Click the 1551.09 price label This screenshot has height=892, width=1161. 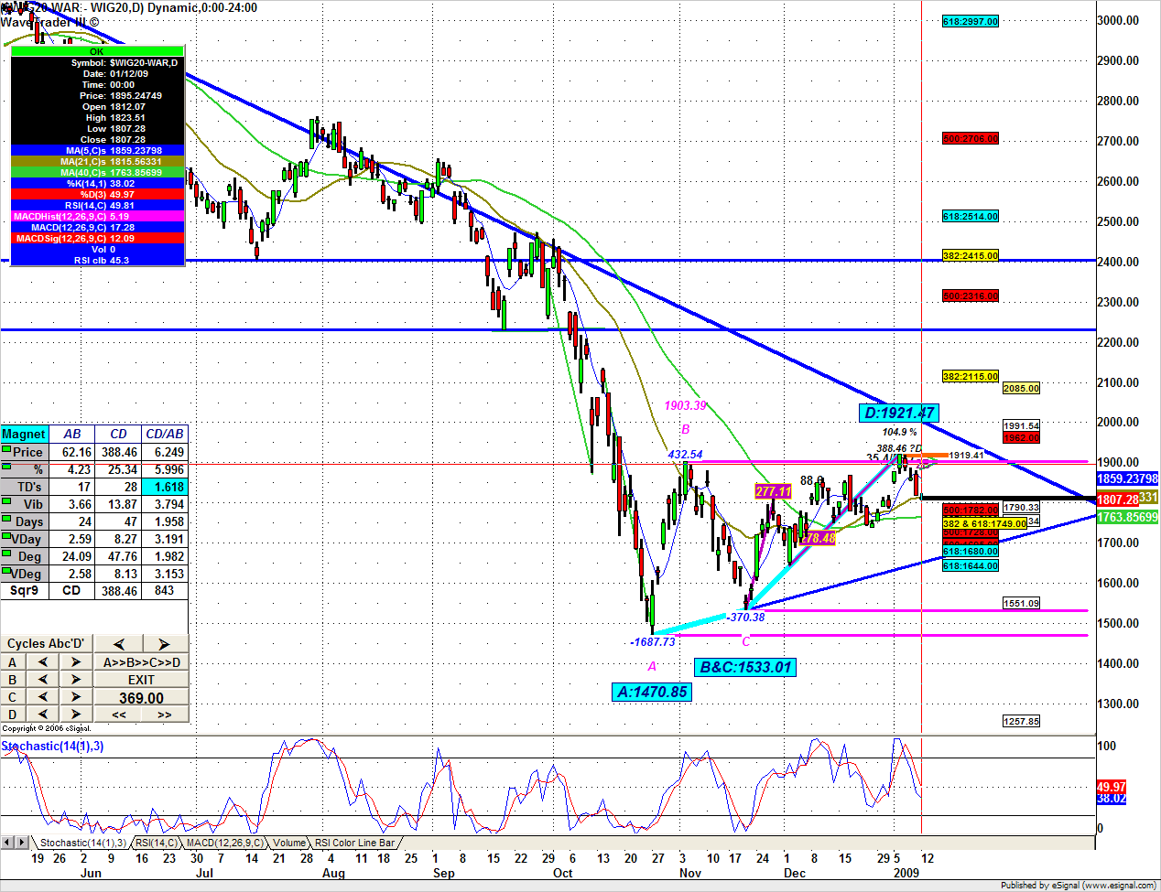click(x=1021, y=604)
